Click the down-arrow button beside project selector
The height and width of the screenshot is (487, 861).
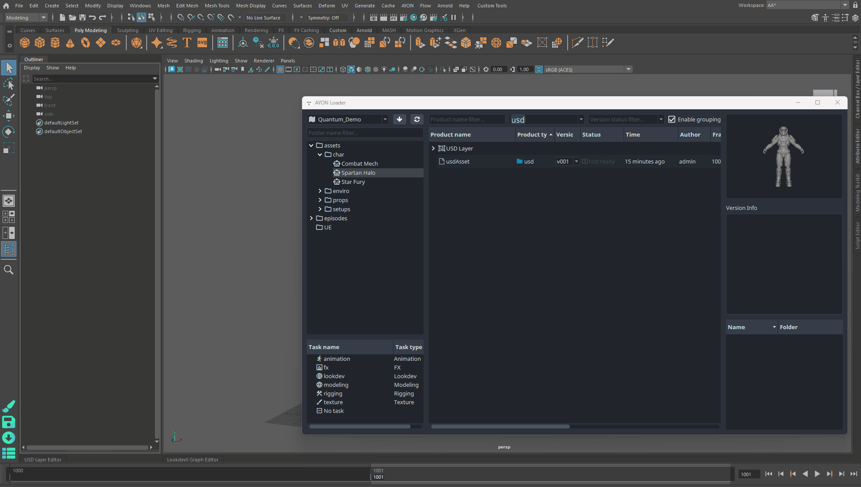[x=399, y=119]
